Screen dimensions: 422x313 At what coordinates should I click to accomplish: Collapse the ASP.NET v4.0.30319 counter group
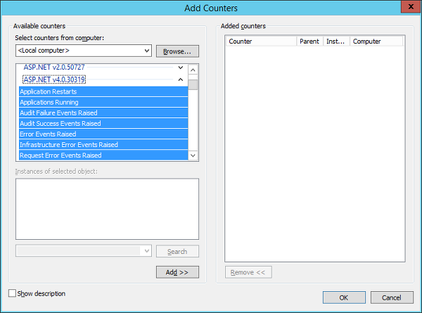181,79
